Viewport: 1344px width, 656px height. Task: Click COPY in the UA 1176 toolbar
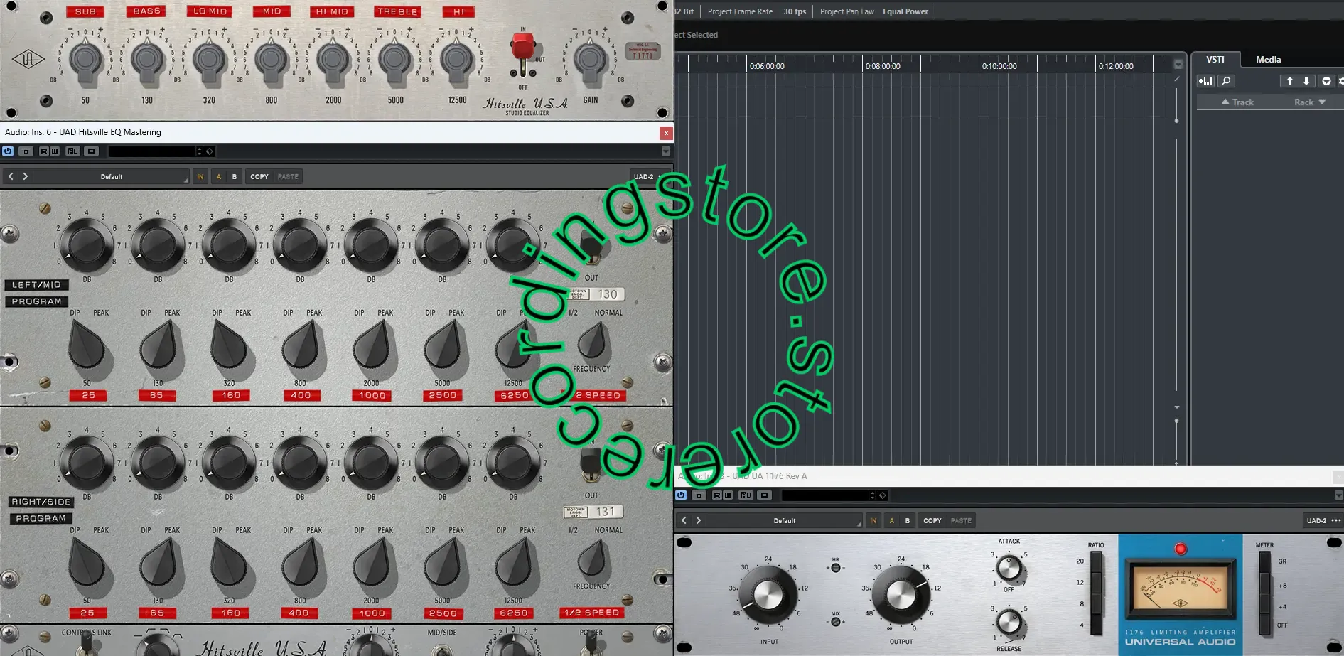pos(932,520)
